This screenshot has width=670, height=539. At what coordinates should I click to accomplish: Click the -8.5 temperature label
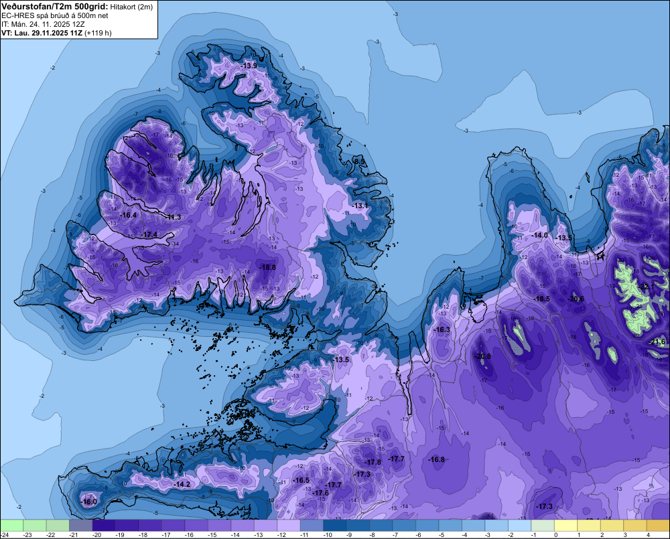[360, 161]
